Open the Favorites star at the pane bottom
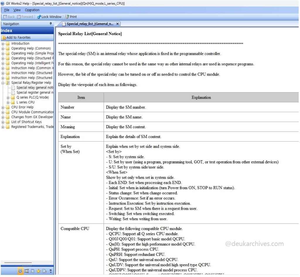This screenshot has height=277, width=300. click(x=38, y=271)
